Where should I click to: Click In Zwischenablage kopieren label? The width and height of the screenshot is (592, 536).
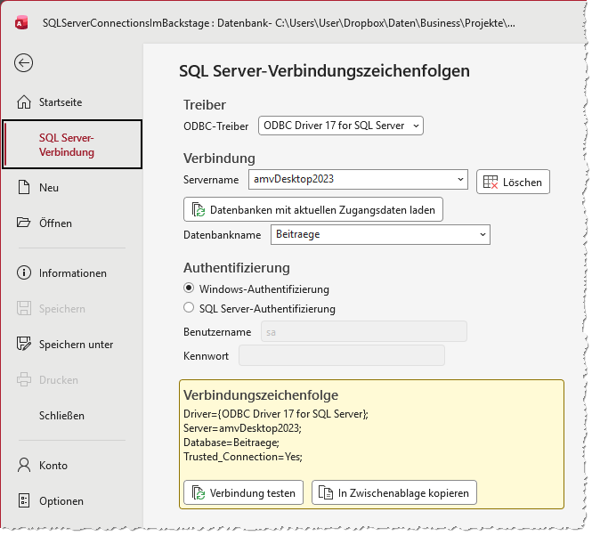coord(403,493)
